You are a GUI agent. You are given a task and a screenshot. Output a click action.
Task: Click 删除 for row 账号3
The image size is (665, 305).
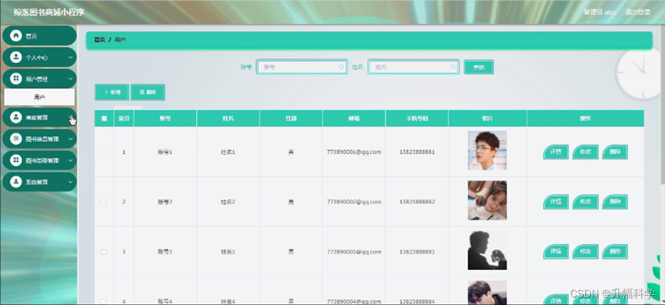click(x=615, y=251)
